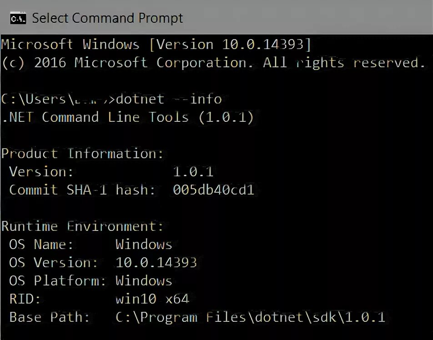The width and height of the screenshot is (433, 340).
Task: Click the 'dotnet --info' command text
Action: point(169,99)
